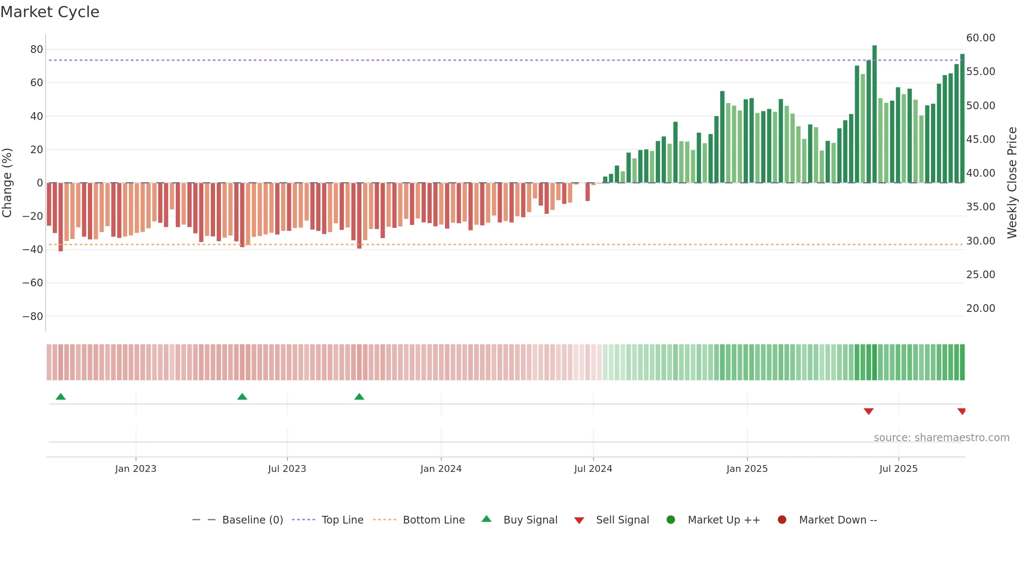The height and width of the screenshot is (576, 1024).
Task: Click the source: sharemaestro.com text
Action: coord(942,438)
